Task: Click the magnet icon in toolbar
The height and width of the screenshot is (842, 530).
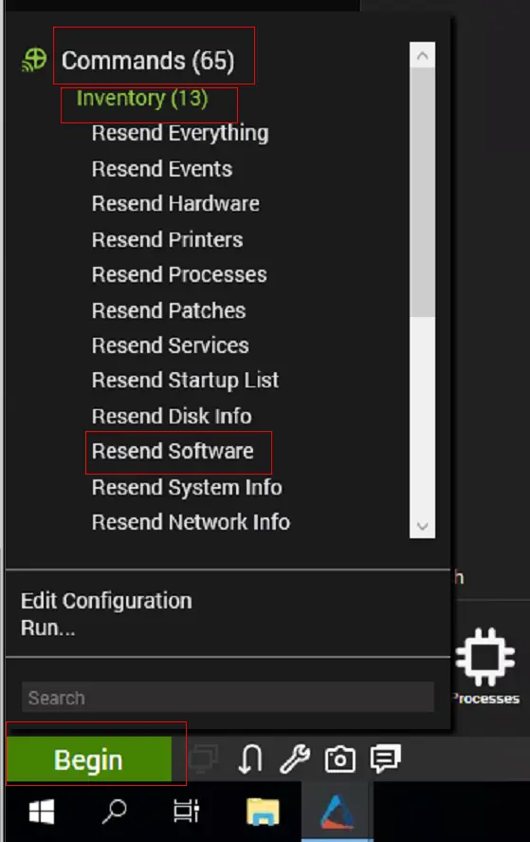Action: (250, 759)
